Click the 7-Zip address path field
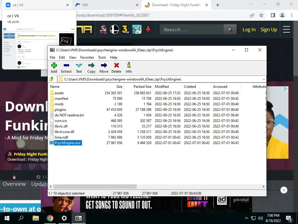This screenshot has width=298, height=224. point(160,79)
